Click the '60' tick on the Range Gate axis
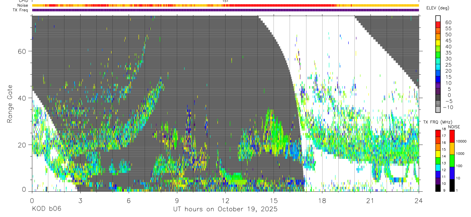This screenshot has width=471, height=217. point(23,51)
